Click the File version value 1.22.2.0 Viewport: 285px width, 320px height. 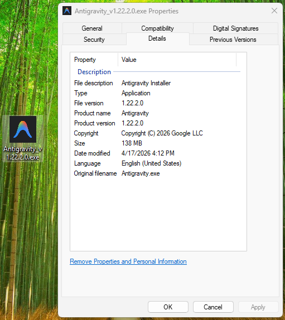point(133,103)
